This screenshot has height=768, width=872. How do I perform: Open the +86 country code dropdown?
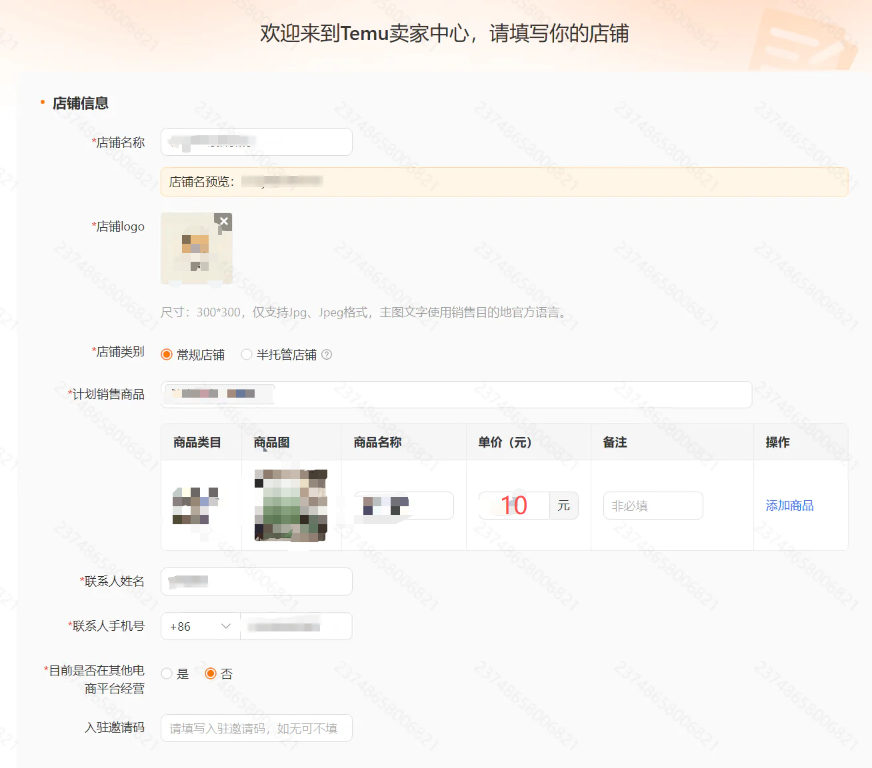point(201,626)
